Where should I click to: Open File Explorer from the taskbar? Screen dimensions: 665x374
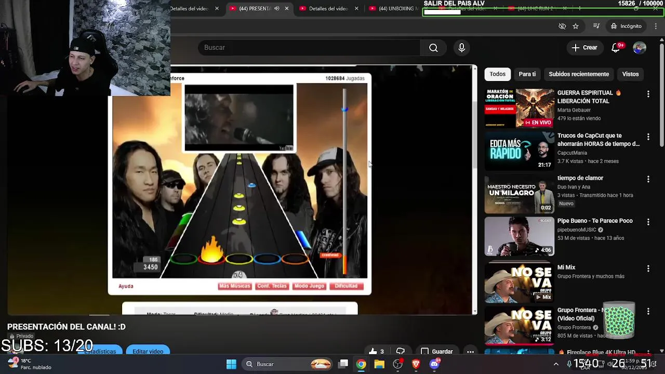[379, 364]
